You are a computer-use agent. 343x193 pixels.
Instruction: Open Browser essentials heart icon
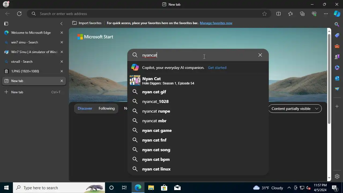point(314,14)
